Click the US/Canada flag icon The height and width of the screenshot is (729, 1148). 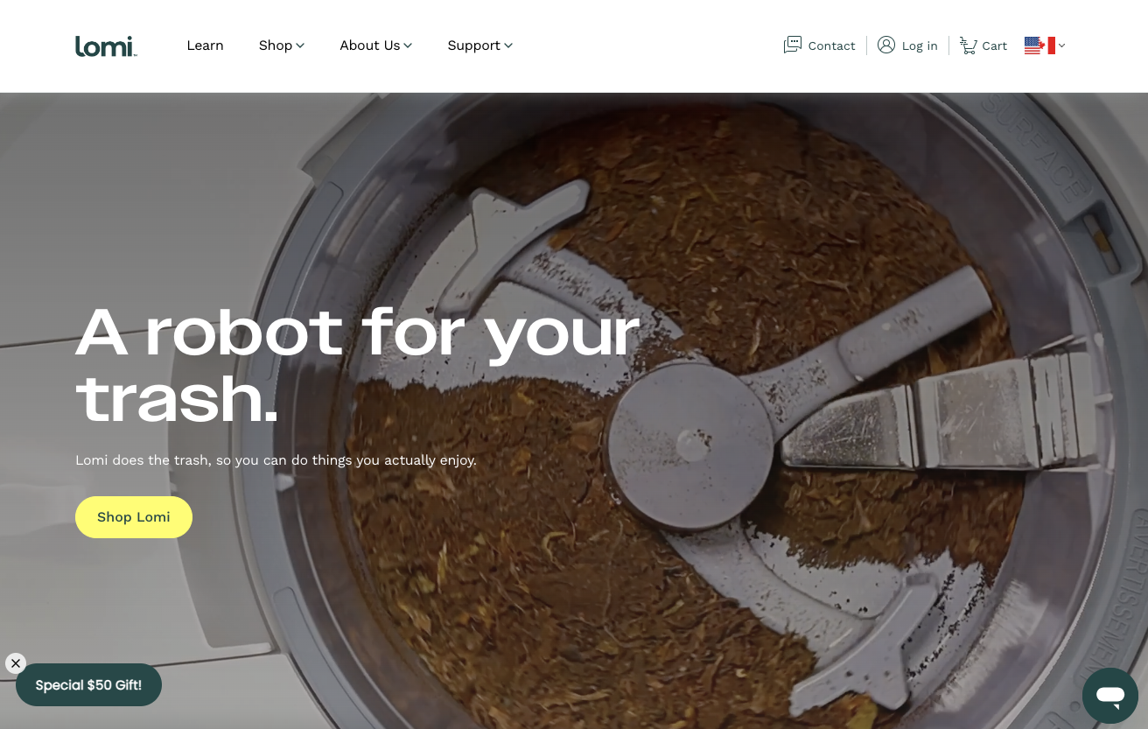pyautogui.click(x=1039, y=46)
